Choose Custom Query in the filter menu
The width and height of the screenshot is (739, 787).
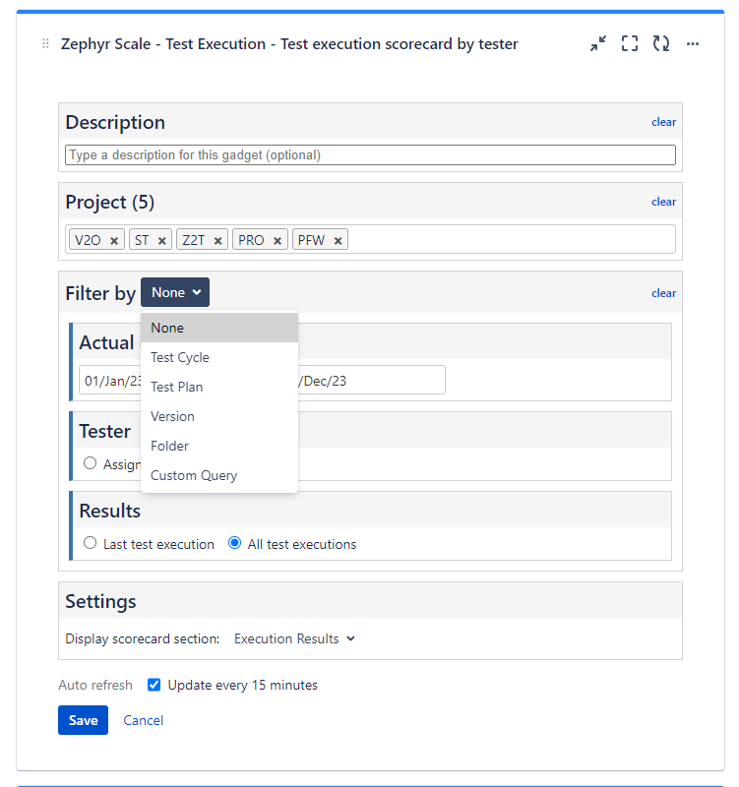(219, 475)
